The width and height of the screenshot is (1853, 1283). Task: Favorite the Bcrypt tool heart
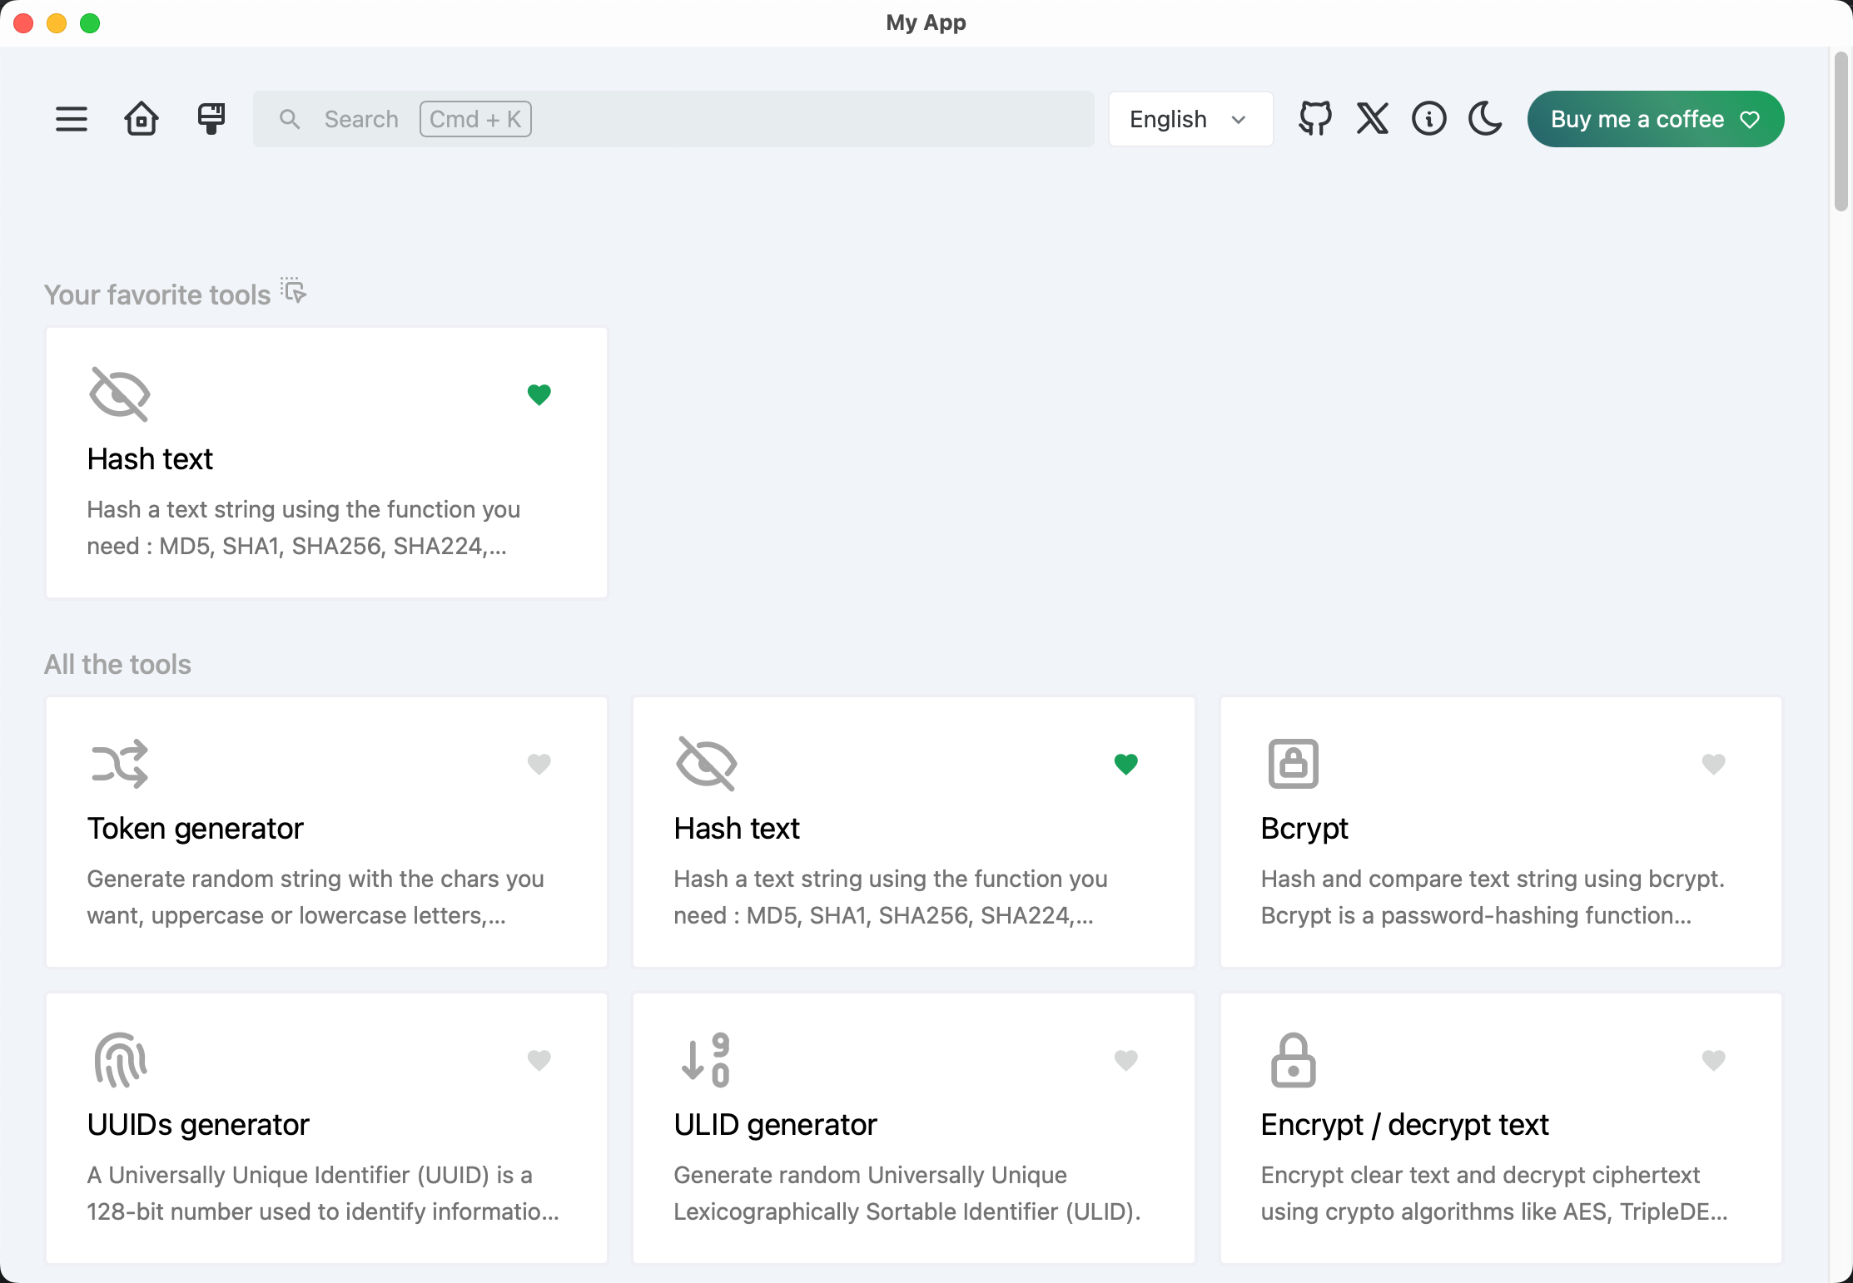[1713, 764]
